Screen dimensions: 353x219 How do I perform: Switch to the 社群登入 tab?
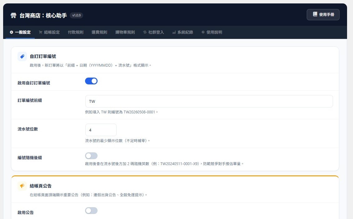click(154, 32)
